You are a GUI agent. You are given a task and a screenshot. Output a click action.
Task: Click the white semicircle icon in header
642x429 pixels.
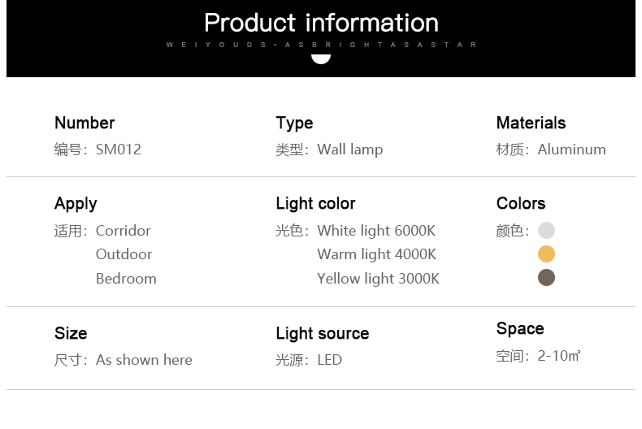321,59
